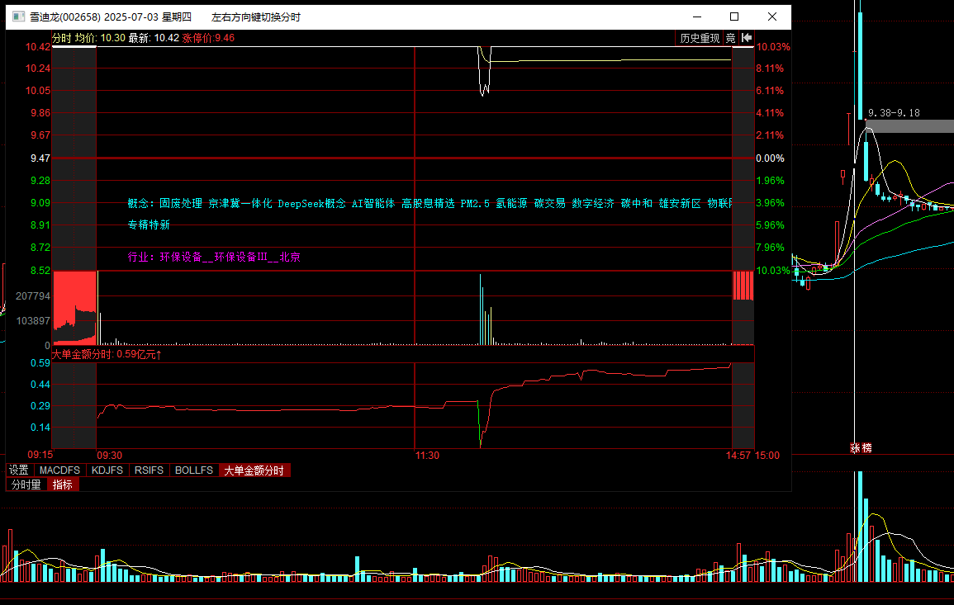
Task: Click the 历史重现 button
Action: click(700, 38)
